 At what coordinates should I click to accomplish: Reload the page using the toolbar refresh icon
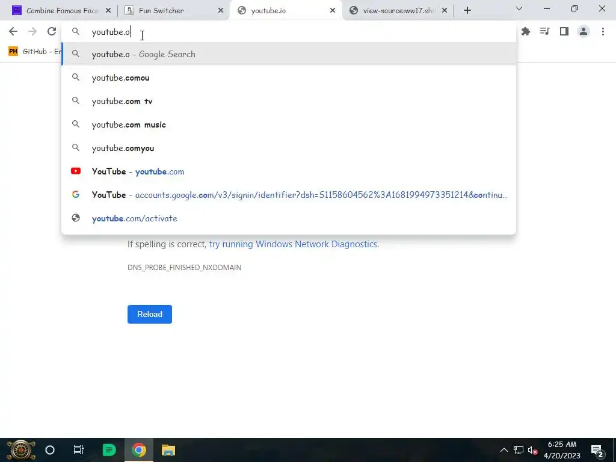tap(52, 31)
